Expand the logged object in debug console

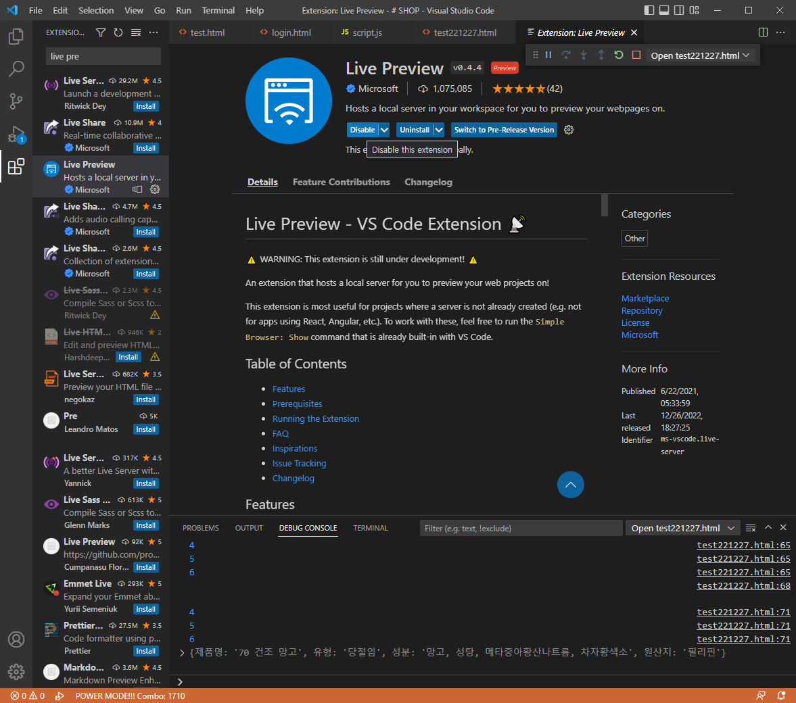click(182, 653)
